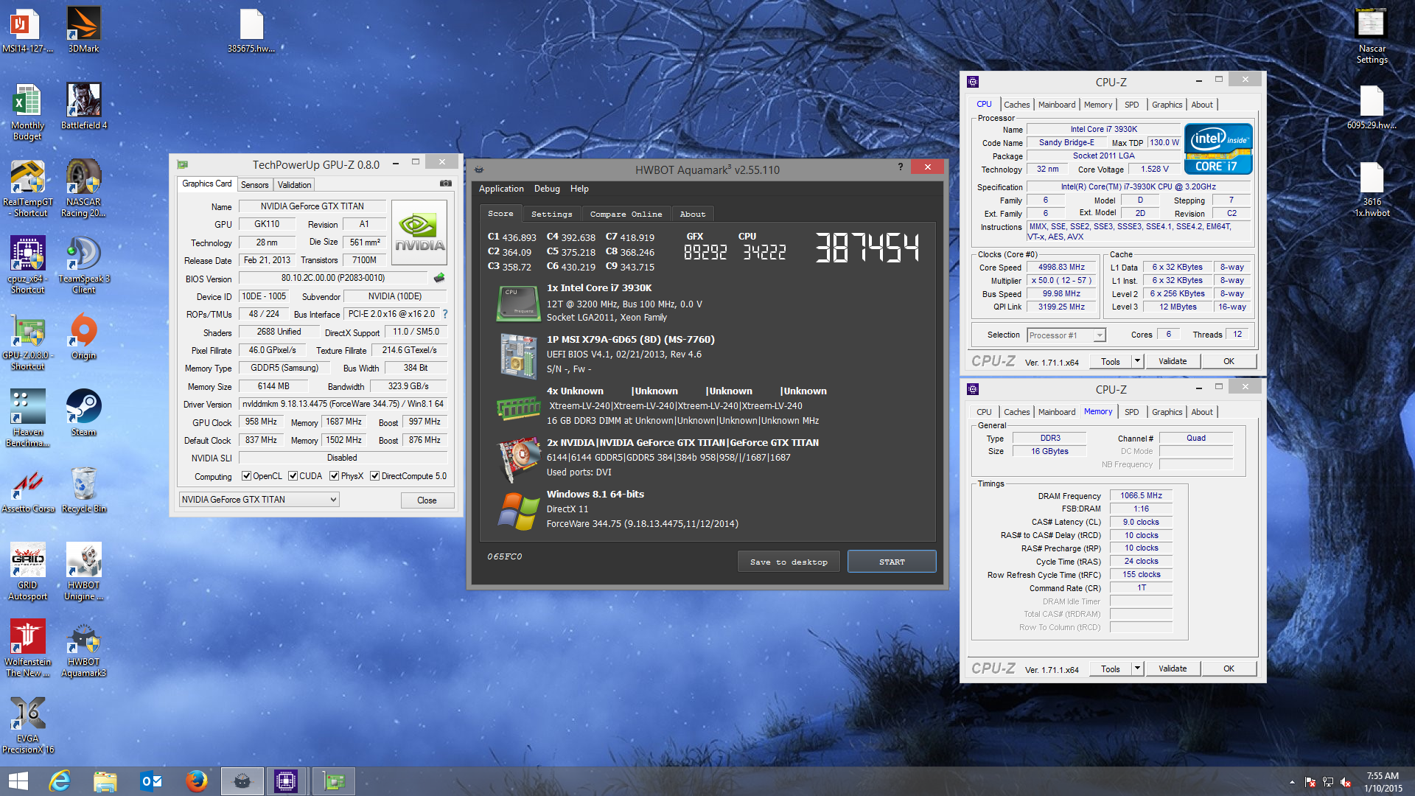
Task: Toggle the PhysX checkbox in GPU-Z
Action: [335, 476]
